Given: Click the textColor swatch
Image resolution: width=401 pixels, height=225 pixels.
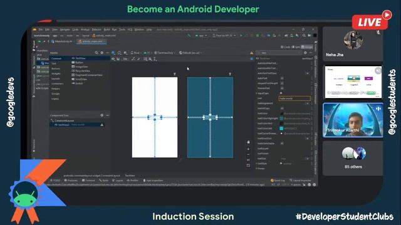Looking at the screenshot, I should [281, 113].
